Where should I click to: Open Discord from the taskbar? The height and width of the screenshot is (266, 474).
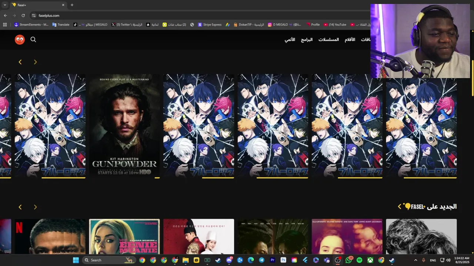(229, 260)
